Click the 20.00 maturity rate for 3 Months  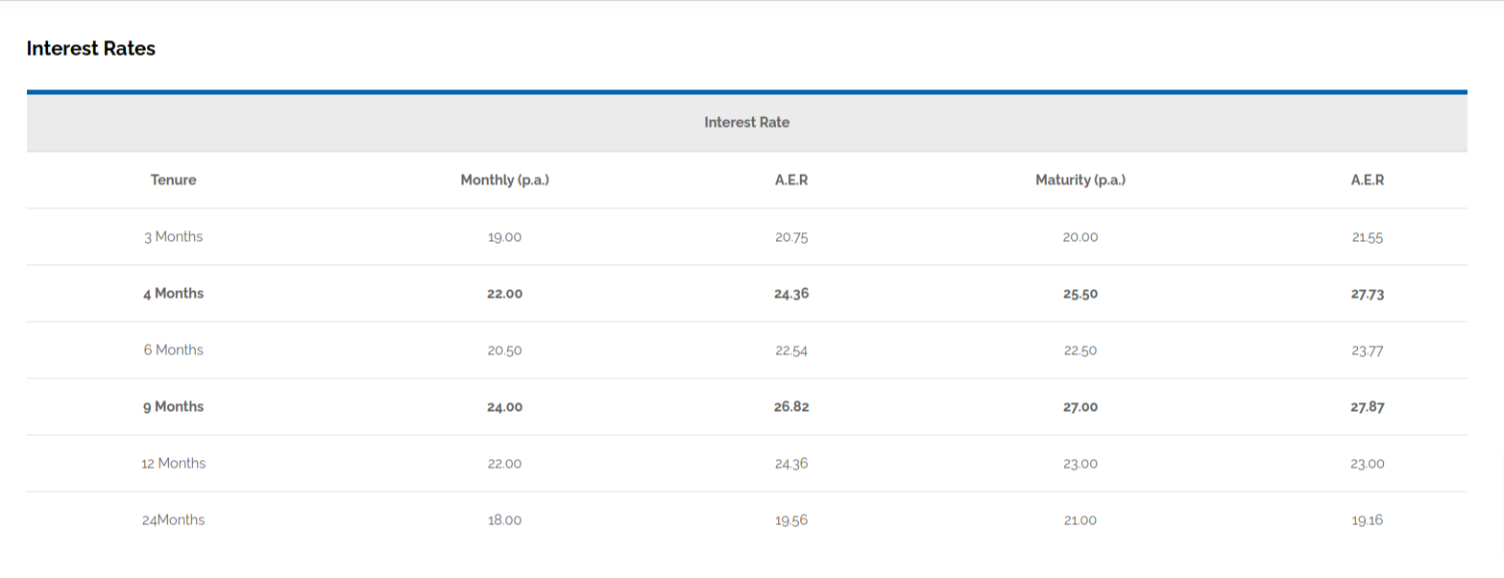[x=1080, y=237]
